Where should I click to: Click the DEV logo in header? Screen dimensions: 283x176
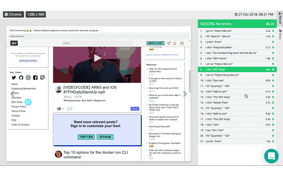click(14, 43)
